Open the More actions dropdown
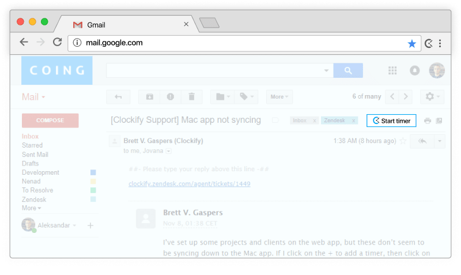The image size is (461, 275). [x=279, y=97]
